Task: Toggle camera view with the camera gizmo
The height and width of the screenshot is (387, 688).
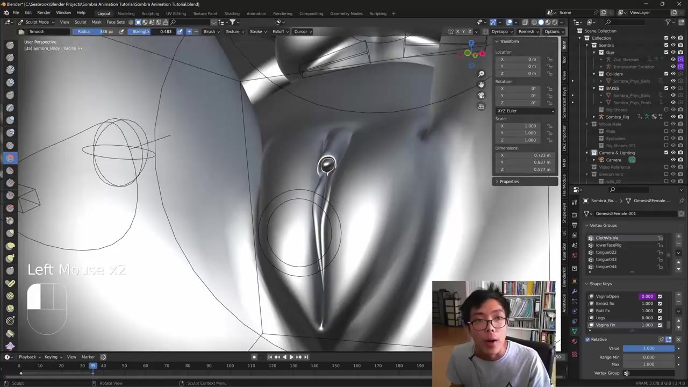Action: [481, 95]
